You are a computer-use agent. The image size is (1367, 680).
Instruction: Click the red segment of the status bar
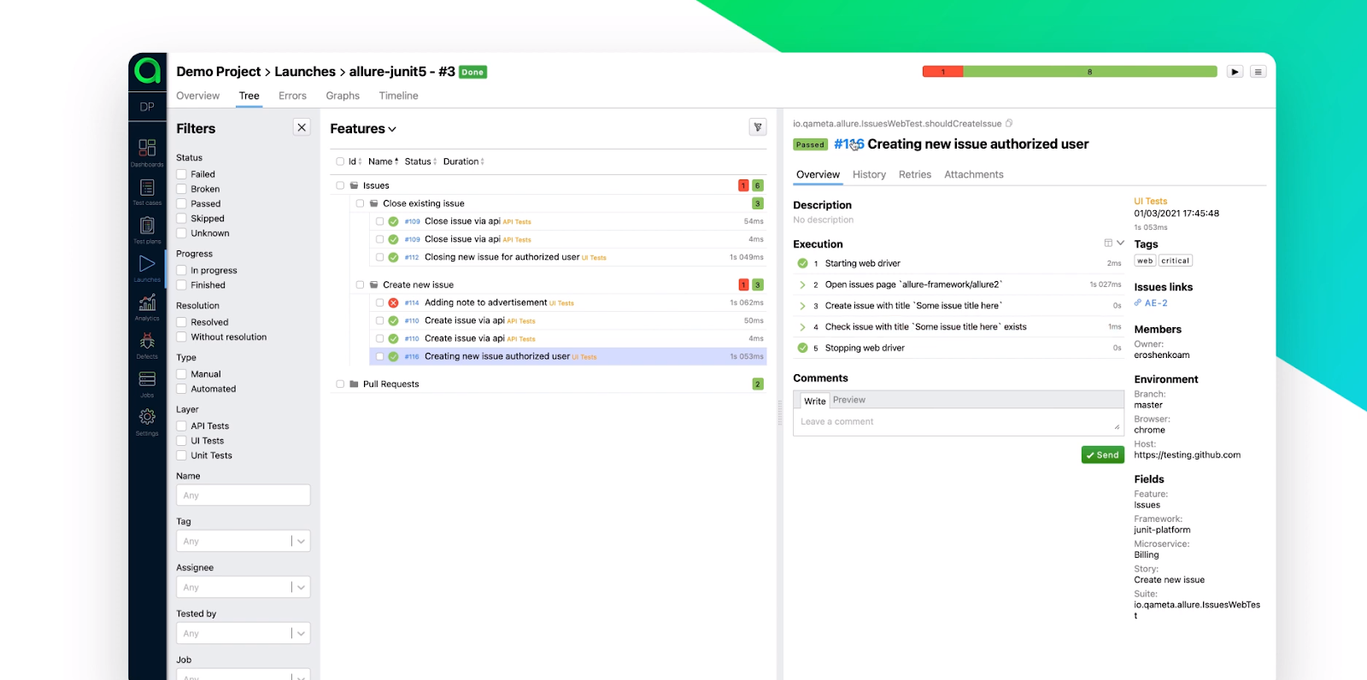pos(942,72)
